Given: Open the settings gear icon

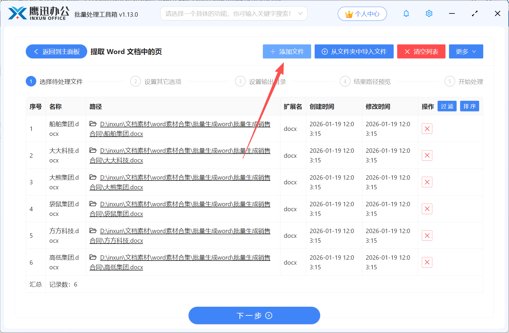Looking at the screenshot, I should [x=429, y=13].
